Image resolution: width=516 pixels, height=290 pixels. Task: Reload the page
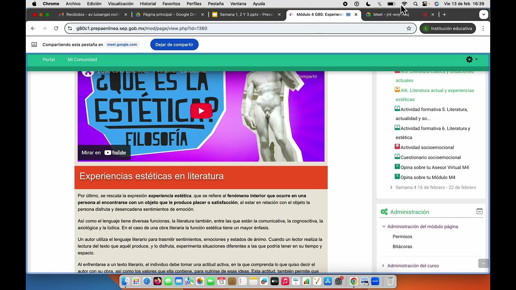point(56,29)
